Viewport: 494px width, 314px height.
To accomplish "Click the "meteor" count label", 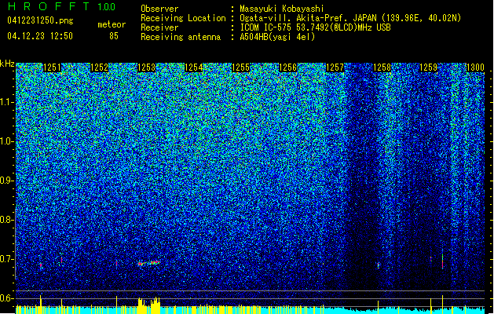I will click(112, 24).
